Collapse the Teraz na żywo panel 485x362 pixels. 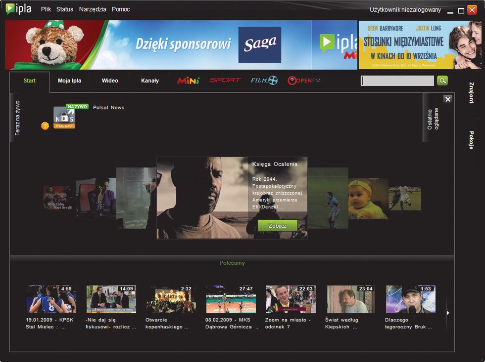[x=17, y=118]
